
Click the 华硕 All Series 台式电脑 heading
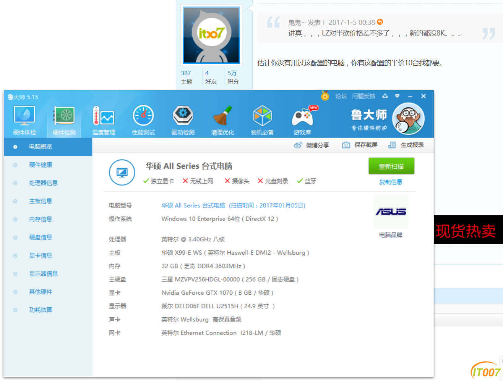pos(189,166)
